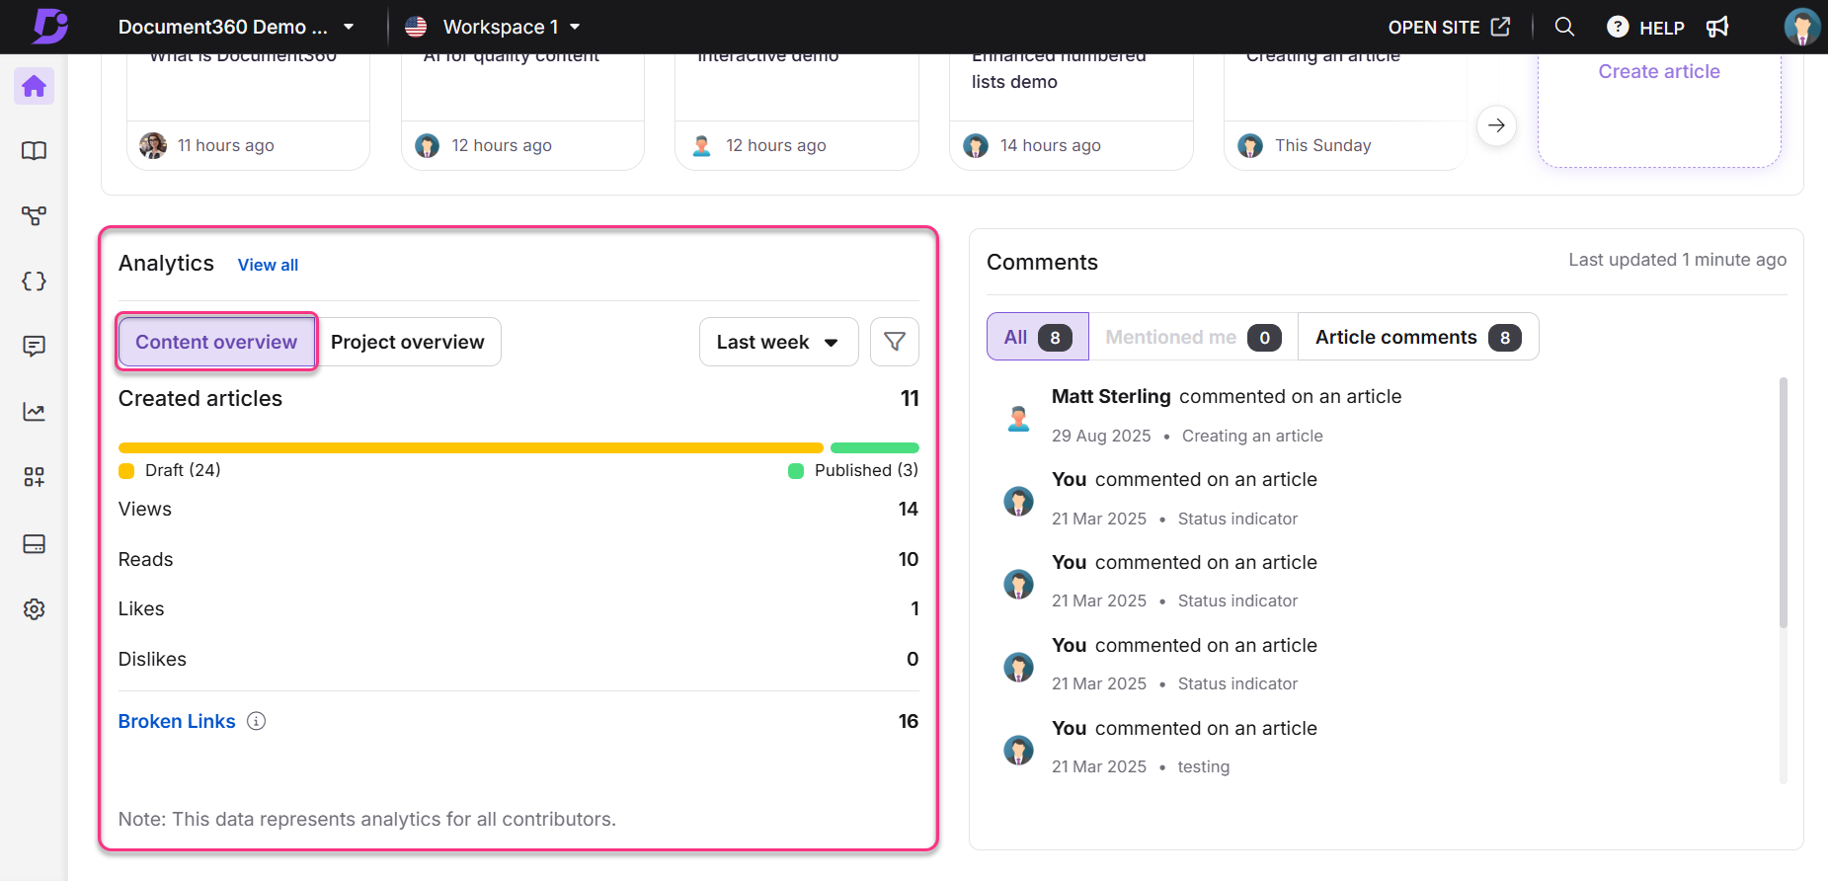Image resolution: width=1828 pixels, height=881 pixels.
Task: Click the 'Last updated 1 minute ago' text
Action: click(x=1678, y=260)
